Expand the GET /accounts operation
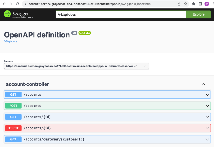The height and width of the screenshot is (147, 214). coord(107,95)
